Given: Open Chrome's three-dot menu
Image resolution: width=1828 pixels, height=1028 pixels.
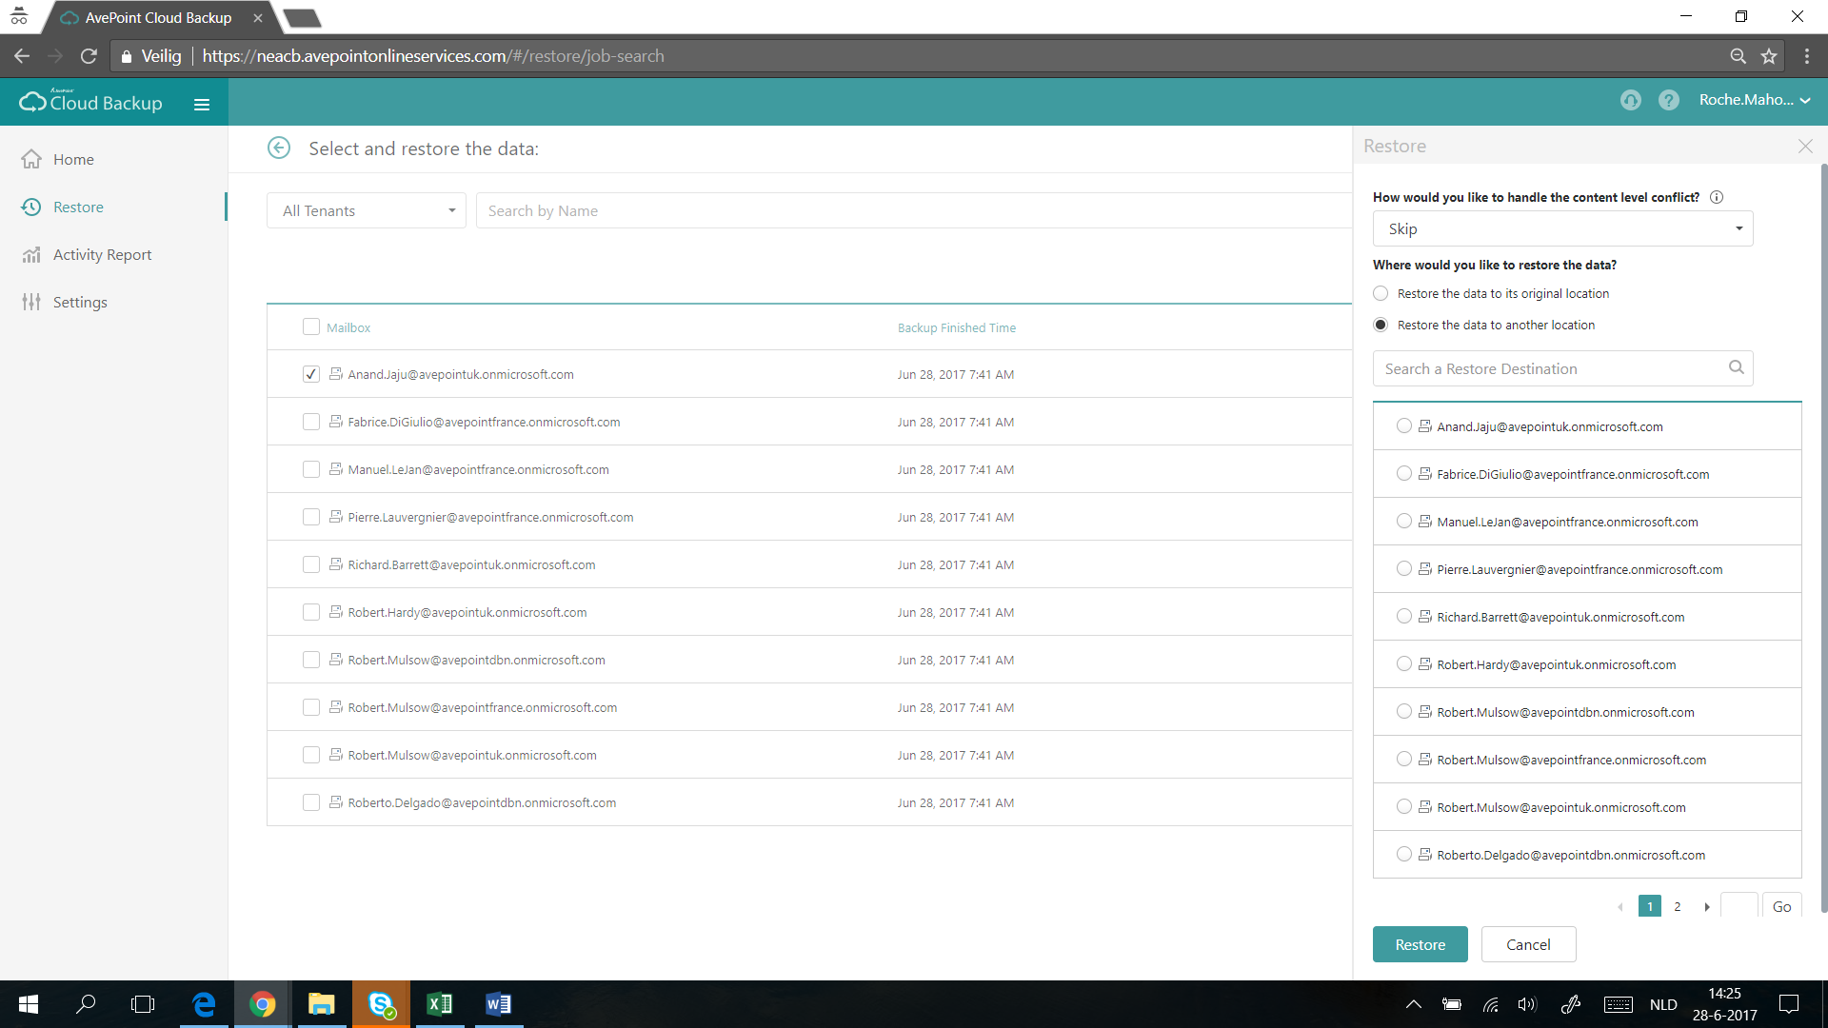Looking at the screenshot, I should 1806,56.
